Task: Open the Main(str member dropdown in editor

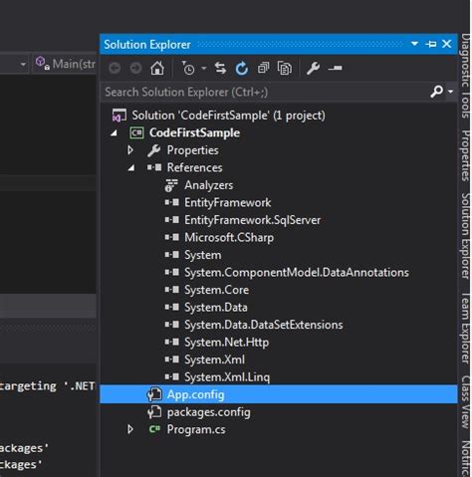Action: [x=65, y=64]
